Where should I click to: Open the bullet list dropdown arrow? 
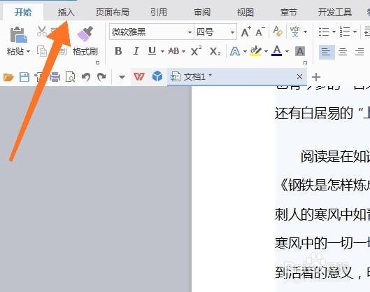click(334, 32)
